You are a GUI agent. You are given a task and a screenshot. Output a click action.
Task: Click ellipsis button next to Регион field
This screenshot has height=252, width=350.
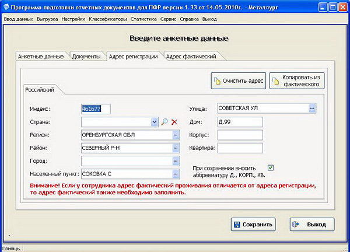175,135
